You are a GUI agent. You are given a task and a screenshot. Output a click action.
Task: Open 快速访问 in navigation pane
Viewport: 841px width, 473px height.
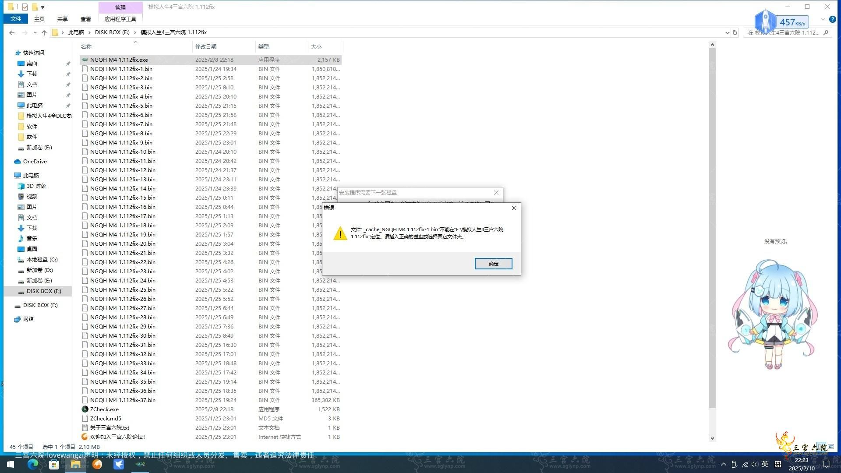pos(34,53)
